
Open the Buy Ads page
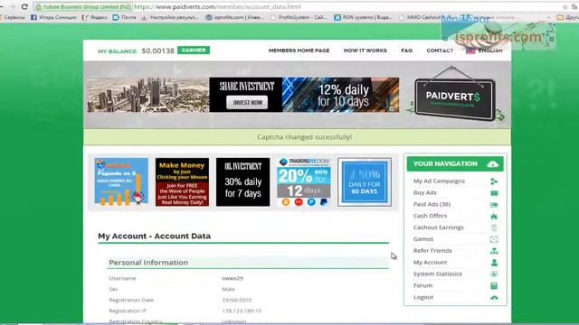click(x=424, y=192)
